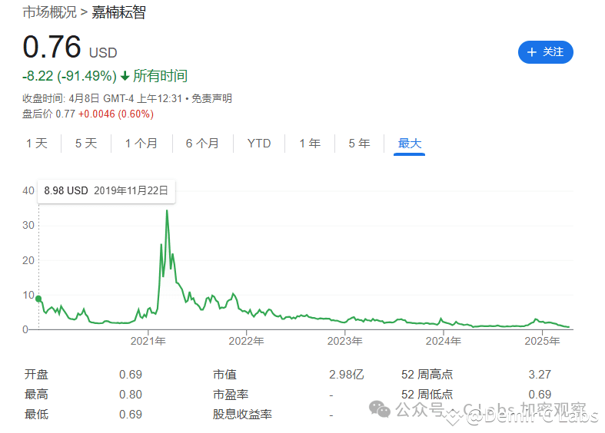Image resolution: width=605 pixels, height=433 pixels.
Task: Select the 5 年 range tab
Action: point(359,144)
